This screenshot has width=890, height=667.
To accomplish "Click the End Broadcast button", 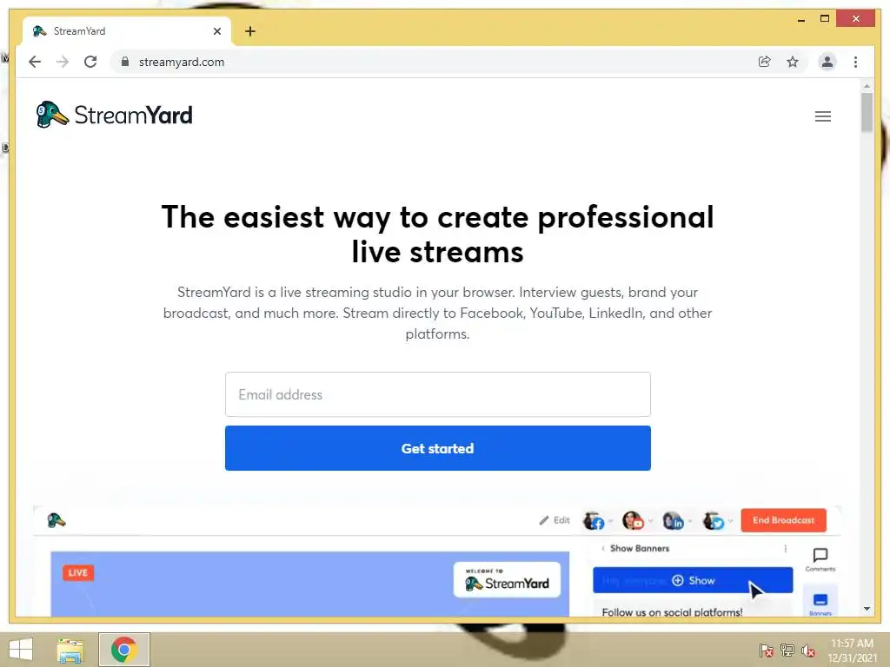I will click(783, 520).
